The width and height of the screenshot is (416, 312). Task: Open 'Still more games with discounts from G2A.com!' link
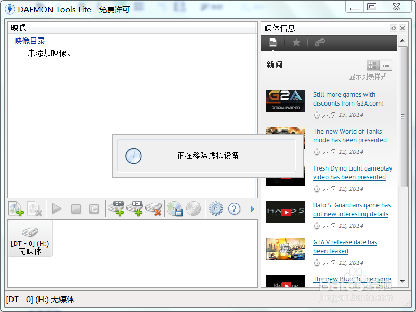tap(348, 99)
